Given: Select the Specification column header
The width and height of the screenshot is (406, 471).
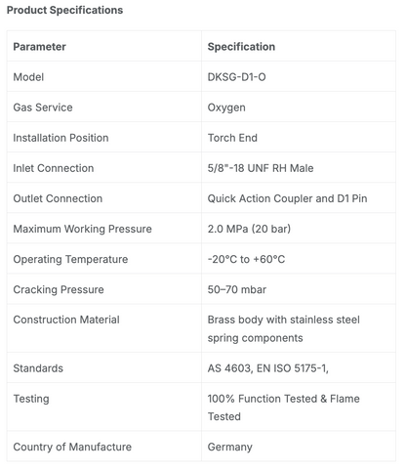Looking at the screenshot, I should 241,47.
